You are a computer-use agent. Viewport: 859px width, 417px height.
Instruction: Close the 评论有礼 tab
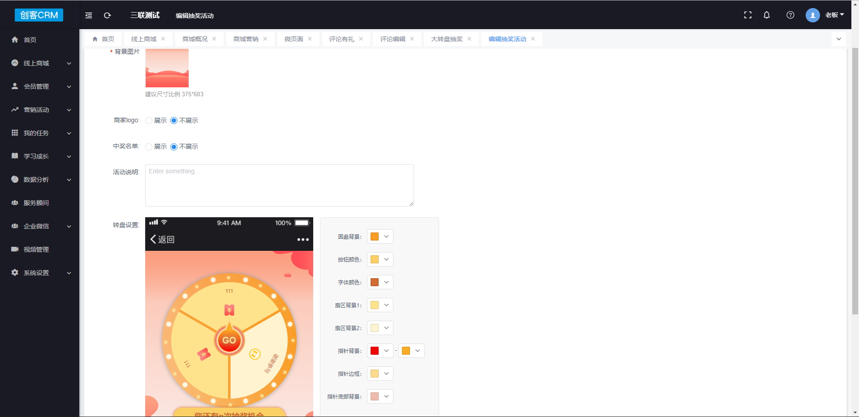(x=361, y=39)
